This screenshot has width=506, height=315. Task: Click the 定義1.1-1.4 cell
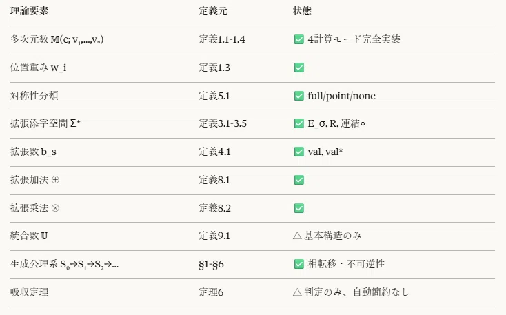click(x=222, y=39)
